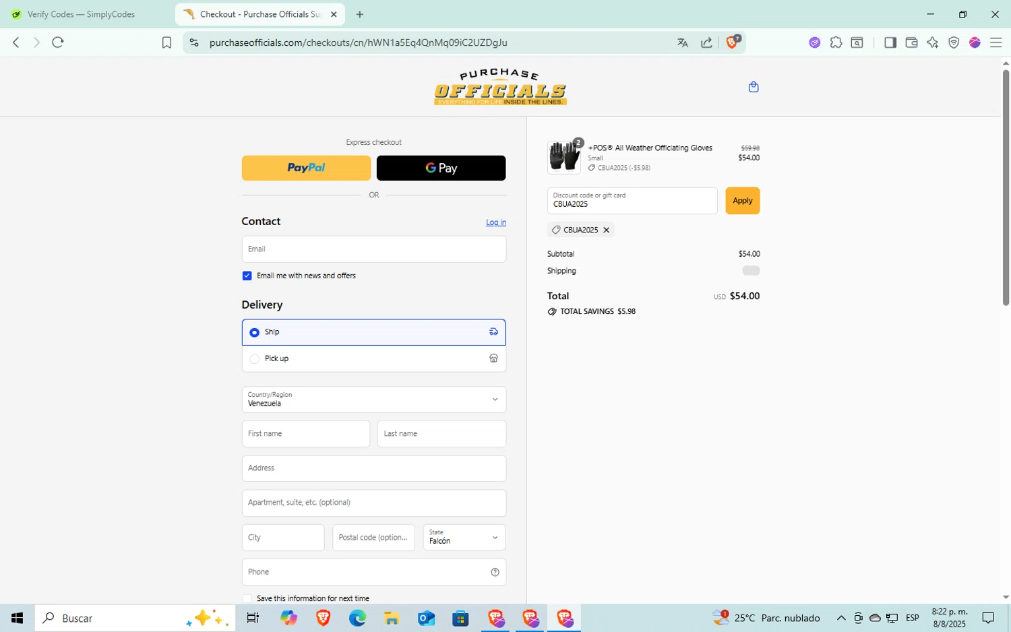The width and height of the screenshot is (1011, 632).
Task: Click the gloves product thumbnail
Action: click(x=564, y=157)
